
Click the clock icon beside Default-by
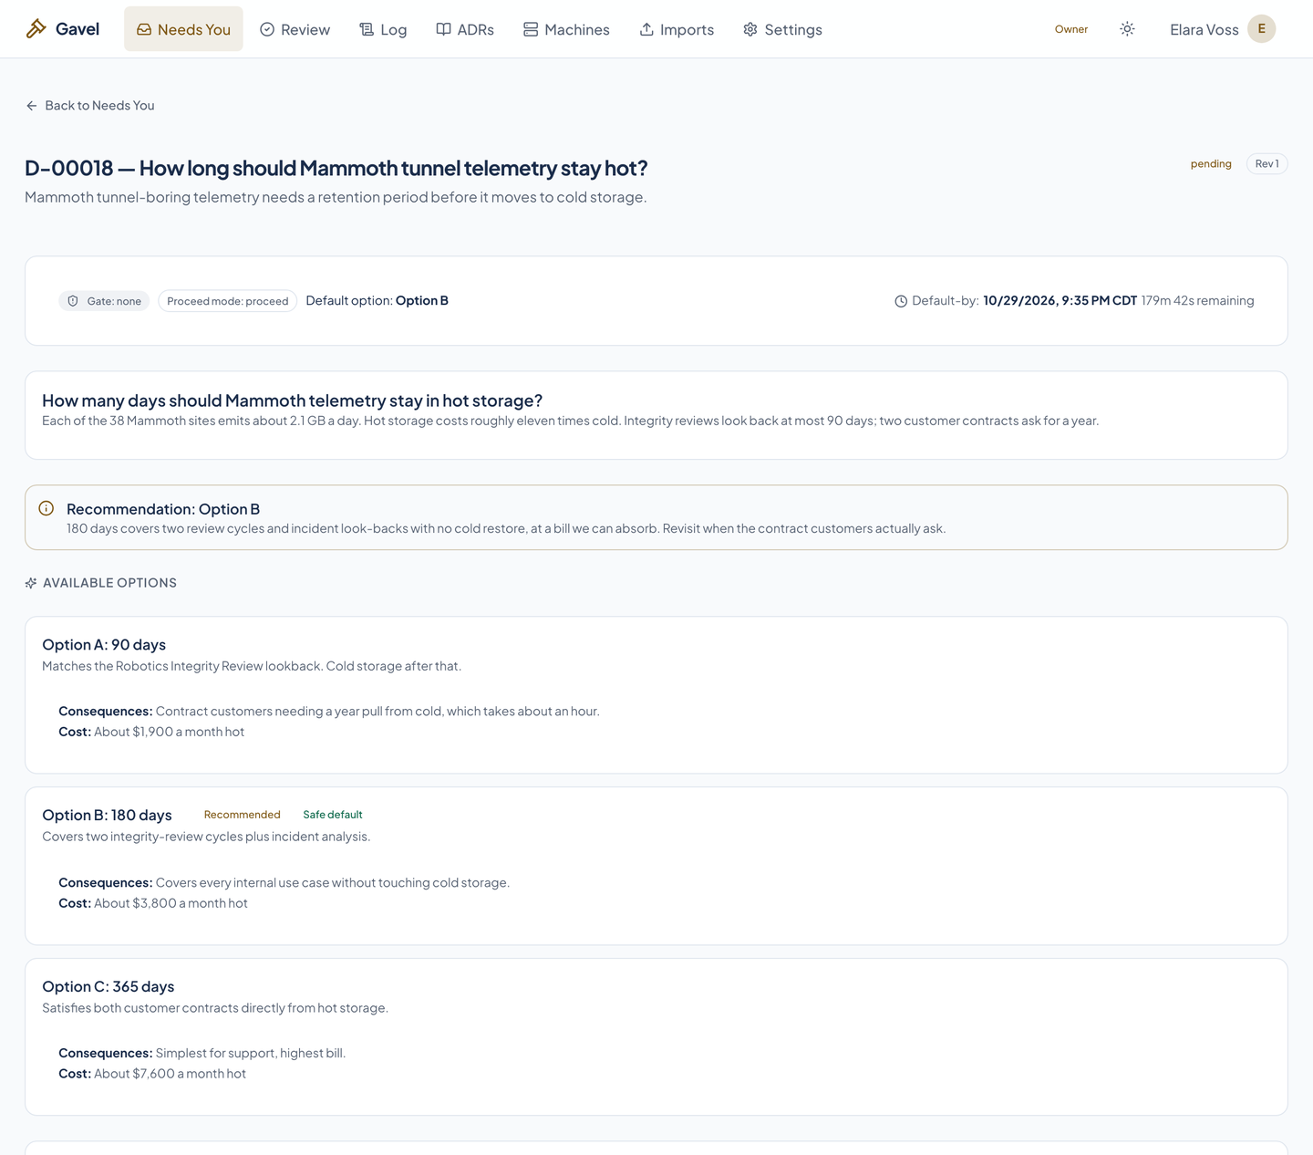tap(901, 301)
